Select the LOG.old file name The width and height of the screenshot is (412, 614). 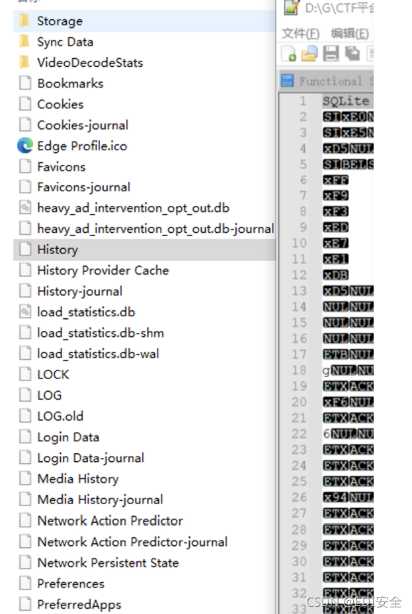60,416
